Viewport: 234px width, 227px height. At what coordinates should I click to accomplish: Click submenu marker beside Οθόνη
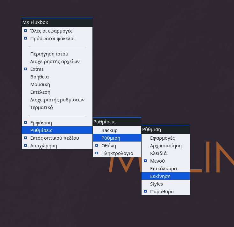click(97, 145)
